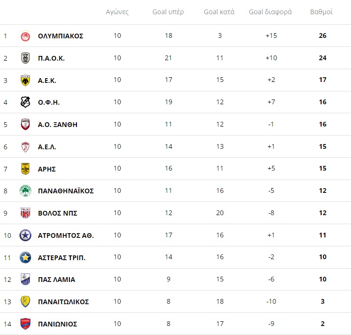The width and height of the screenshot is (351, 335).
Task: Click the Goal κατά column header
Action: 219,12
